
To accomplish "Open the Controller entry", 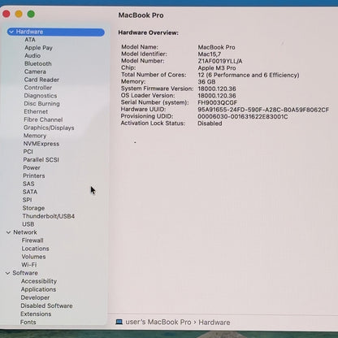I will pos(38,88).
